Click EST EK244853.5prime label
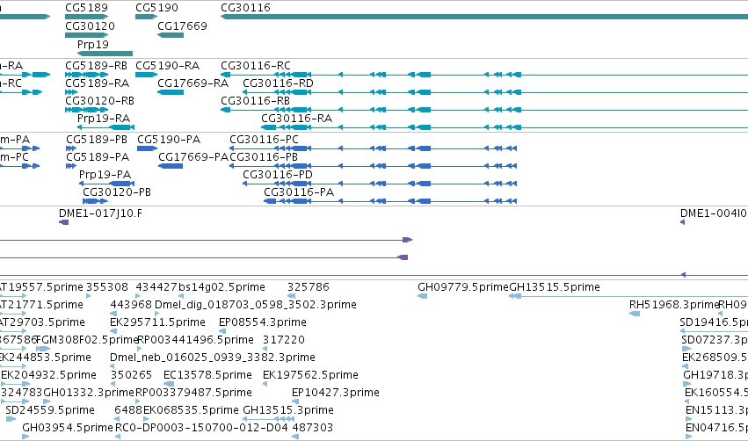This screenshot has width=748, height=441. (x=46, y=357)
